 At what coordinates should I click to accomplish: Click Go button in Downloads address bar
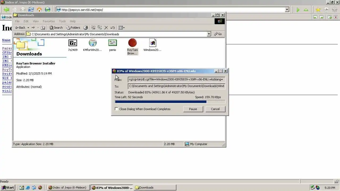point(218,34)
